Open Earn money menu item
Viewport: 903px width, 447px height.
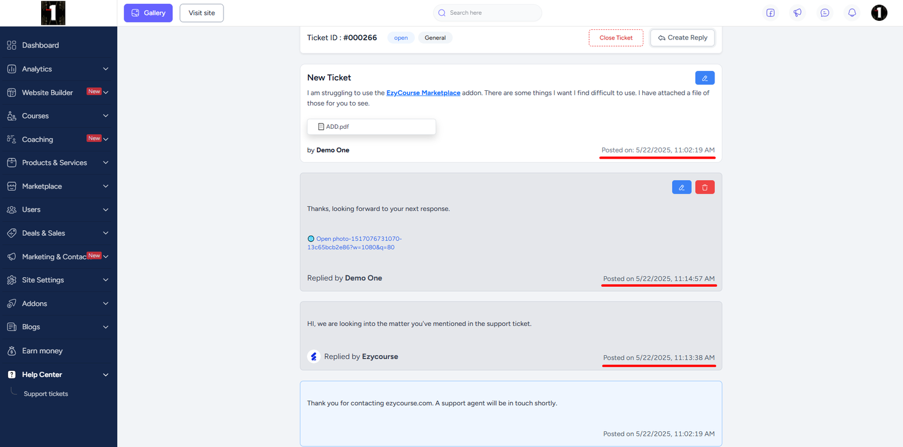(42, 351)
